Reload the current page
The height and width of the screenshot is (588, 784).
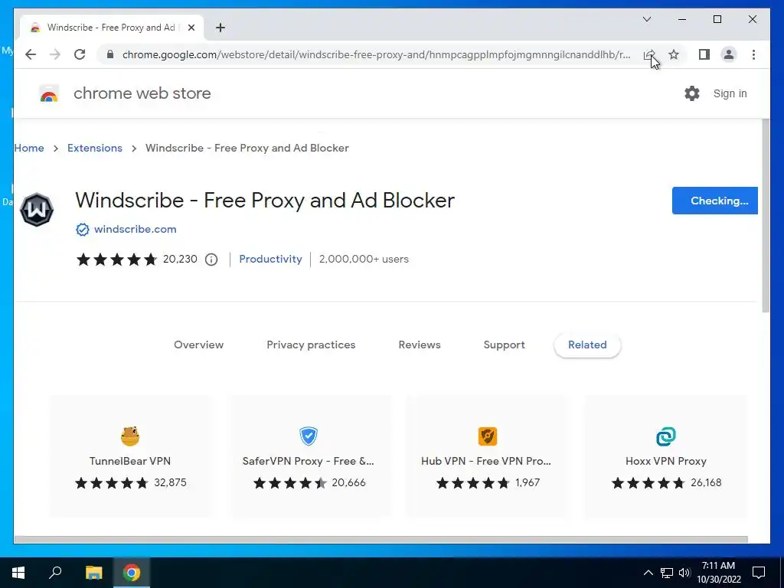pos(80,54)
